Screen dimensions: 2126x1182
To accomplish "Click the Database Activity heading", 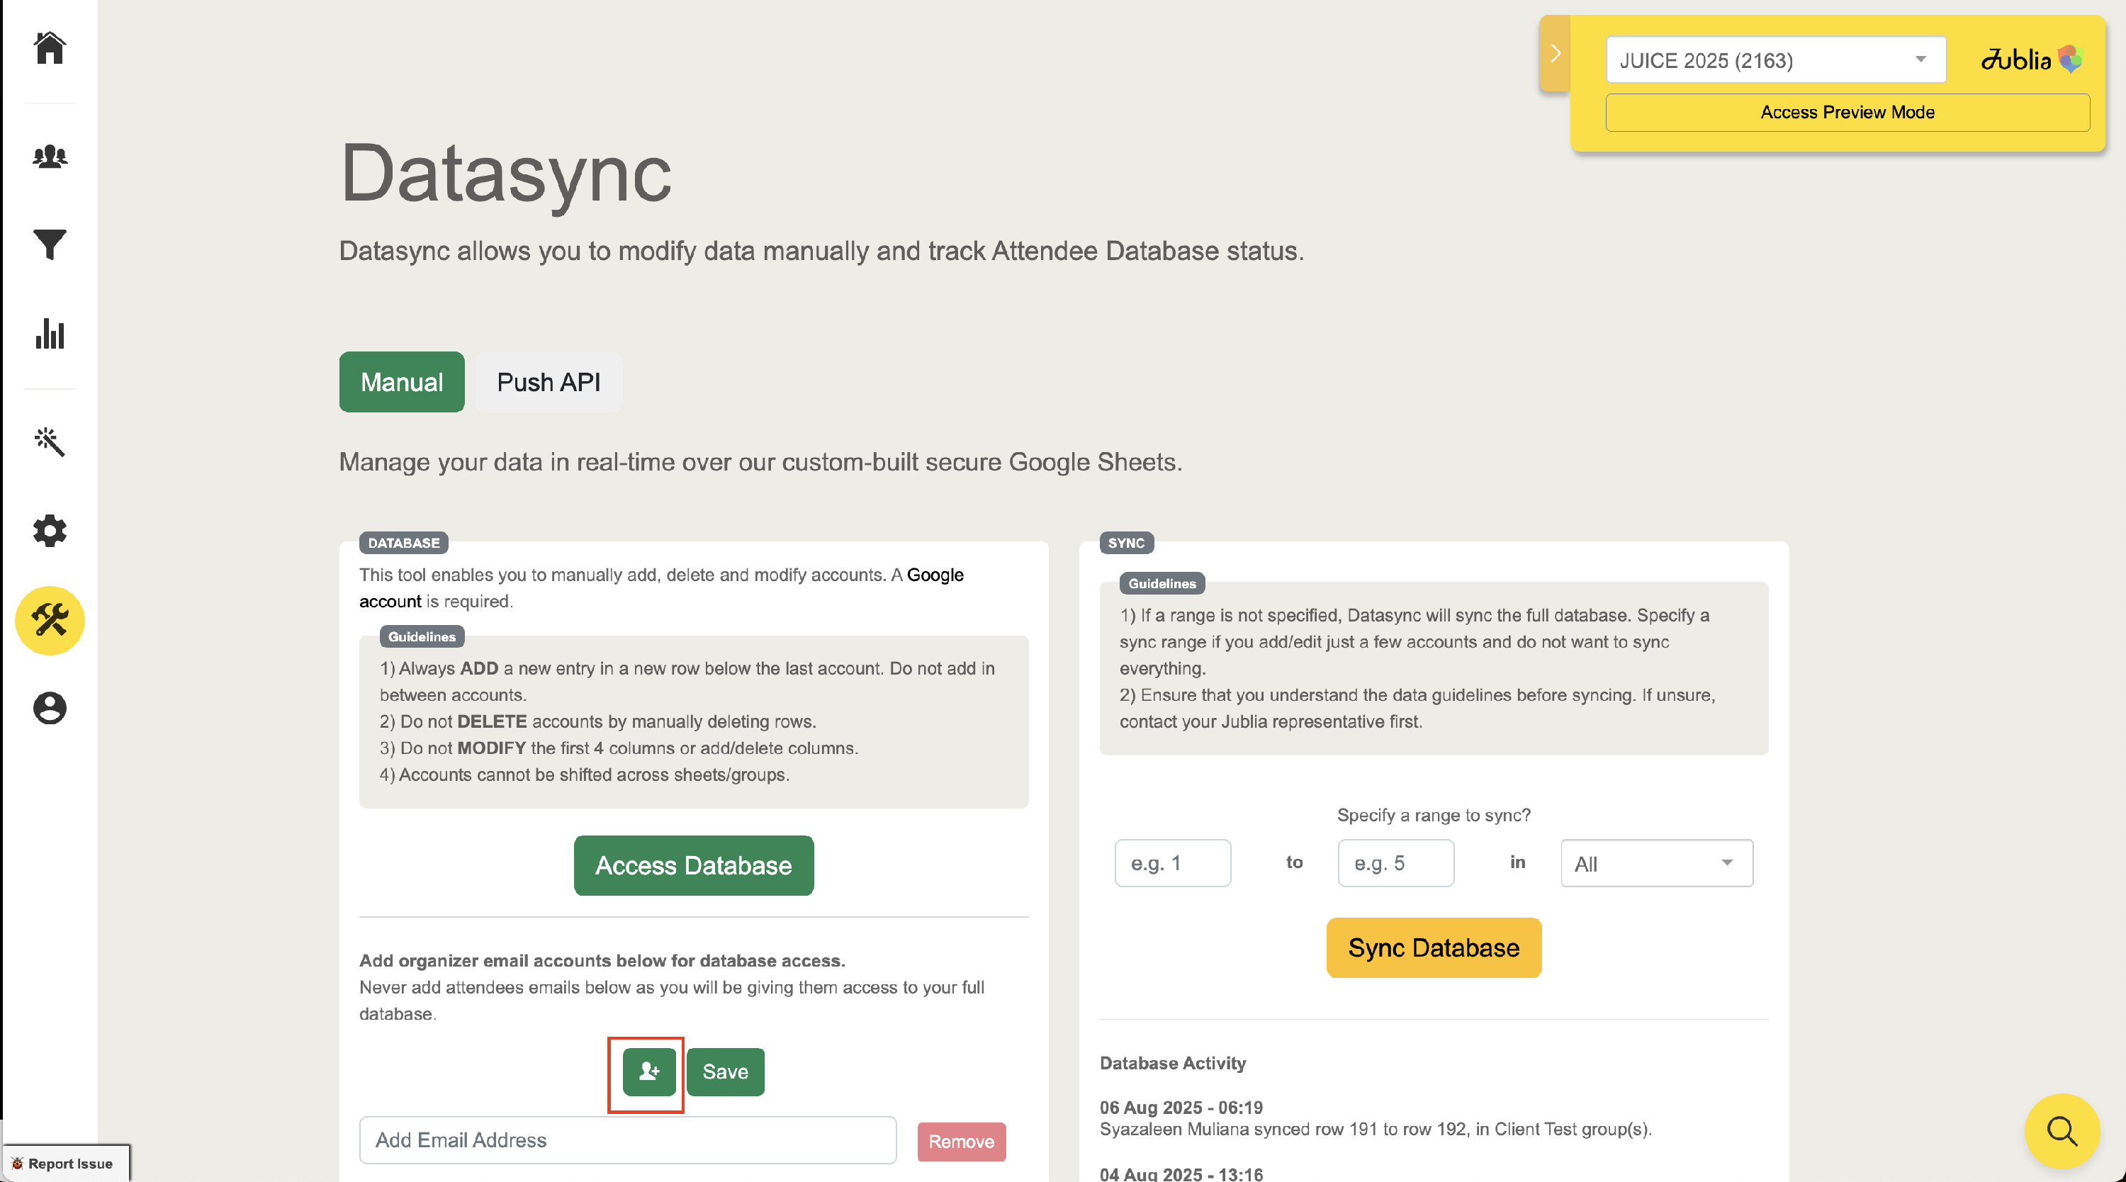I will point(1173,1063).
